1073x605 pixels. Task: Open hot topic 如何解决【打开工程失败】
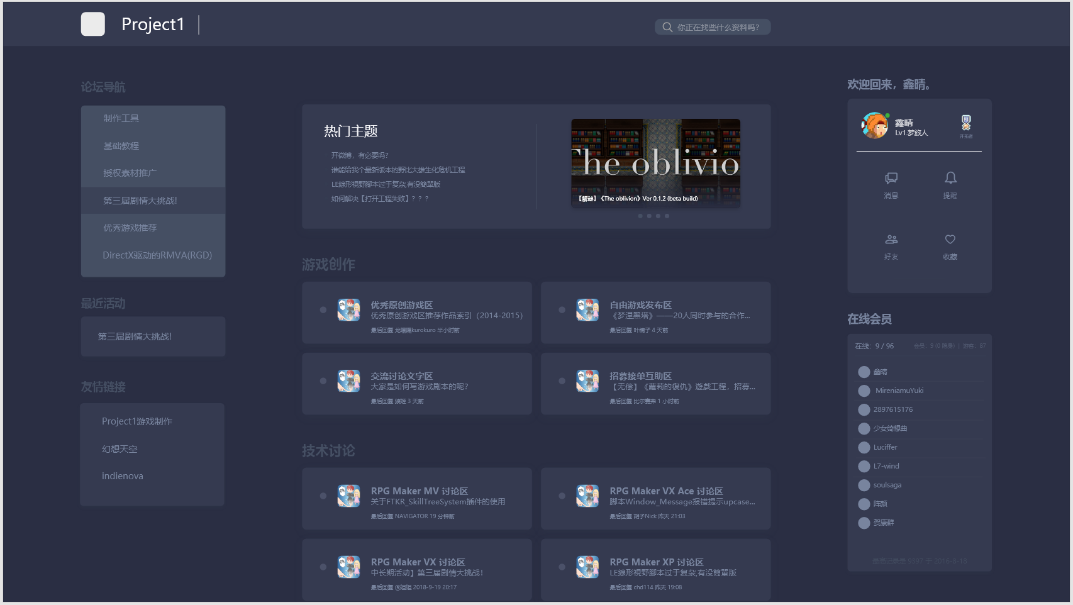[380, 199]
